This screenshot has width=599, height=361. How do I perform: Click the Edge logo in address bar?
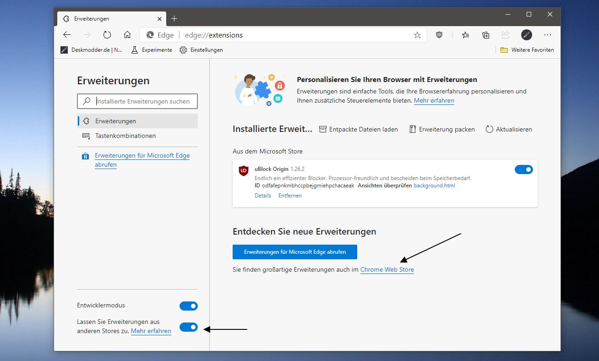[150, 35]
